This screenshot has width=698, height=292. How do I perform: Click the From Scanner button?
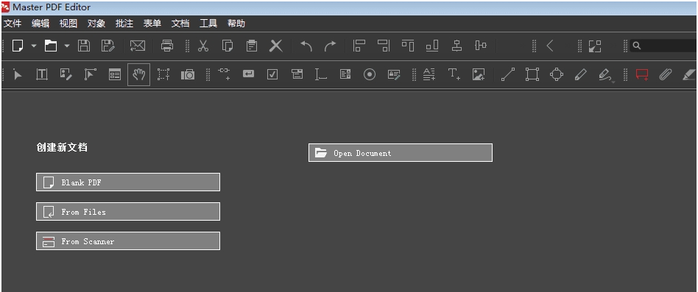(x=128, y=241)
